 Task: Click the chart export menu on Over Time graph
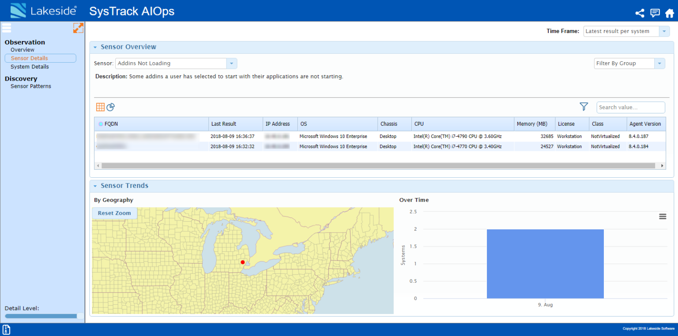click(x=663, y=216)
